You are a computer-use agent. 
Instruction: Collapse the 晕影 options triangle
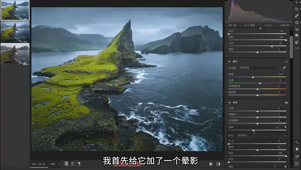pyautogui.click(x=285, y=127)
